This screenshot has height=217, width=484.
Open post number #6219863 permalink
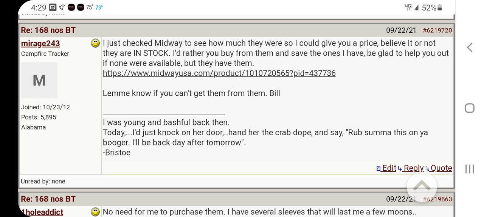(x=437, y=199)
